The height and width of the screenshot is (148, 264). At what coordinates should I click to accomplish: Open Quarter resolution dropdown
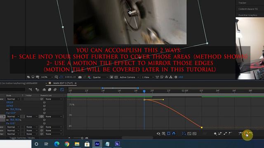pos(100,77)
